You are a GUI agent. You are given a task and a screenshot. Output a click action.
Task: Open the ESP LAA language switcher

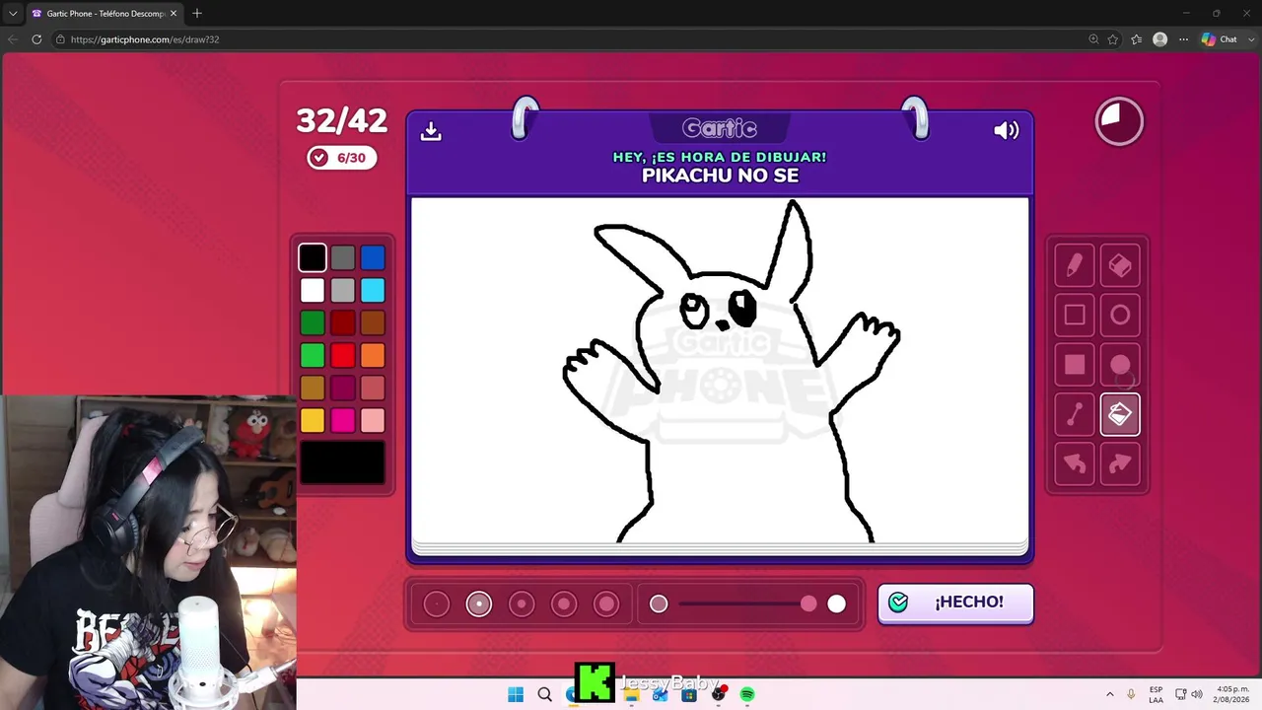(x=1156, y=694)
